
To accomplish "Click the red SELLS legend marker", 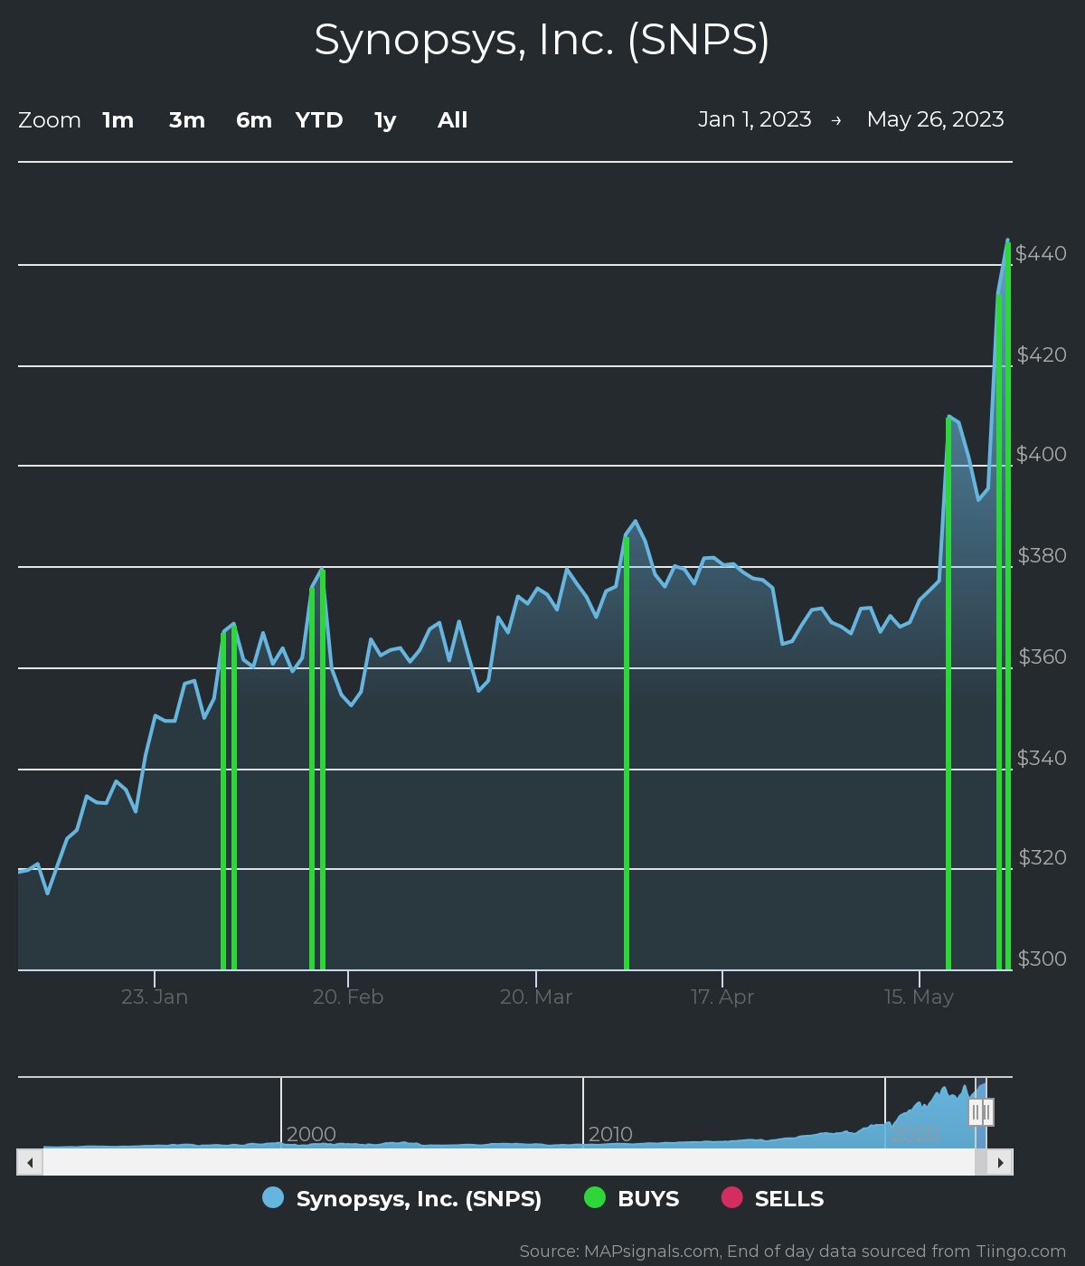I will (x=731, y=1197).
